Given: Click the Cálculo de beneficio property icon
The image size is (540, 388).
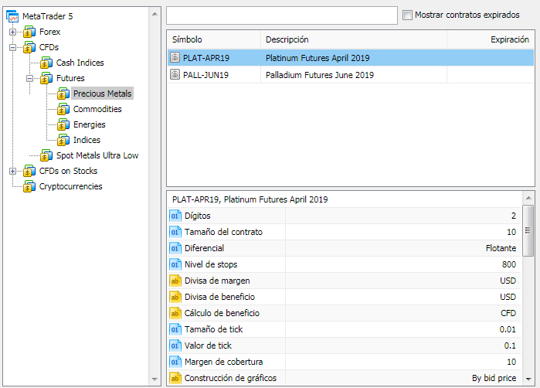Looking at the screenshot, I should coord(175,313).
